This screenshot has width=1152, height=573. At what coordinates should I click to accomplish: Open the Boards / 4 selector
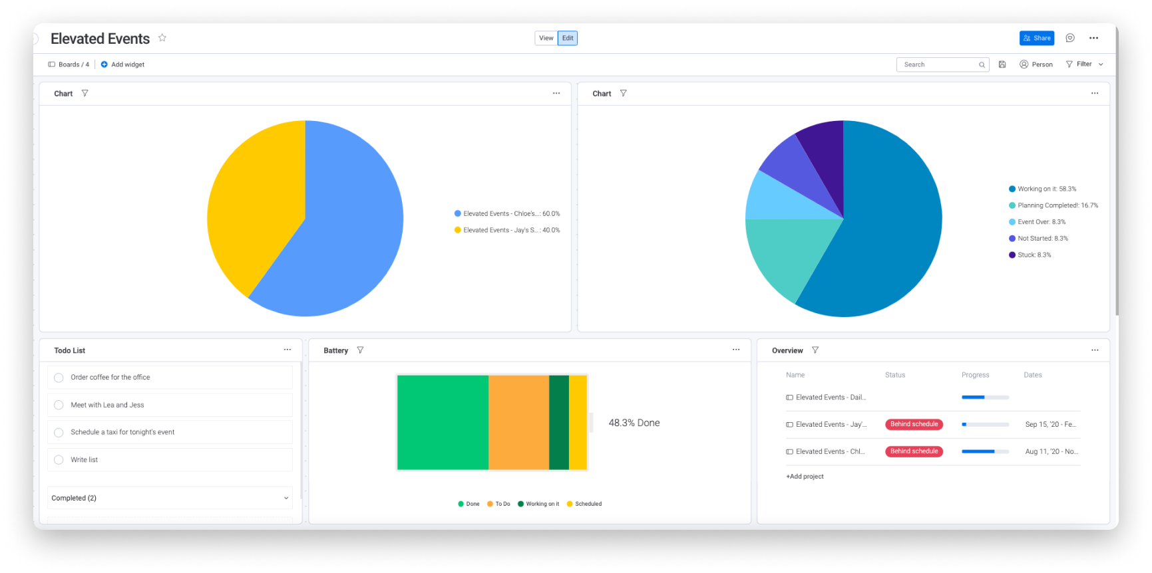pos(69,64)
